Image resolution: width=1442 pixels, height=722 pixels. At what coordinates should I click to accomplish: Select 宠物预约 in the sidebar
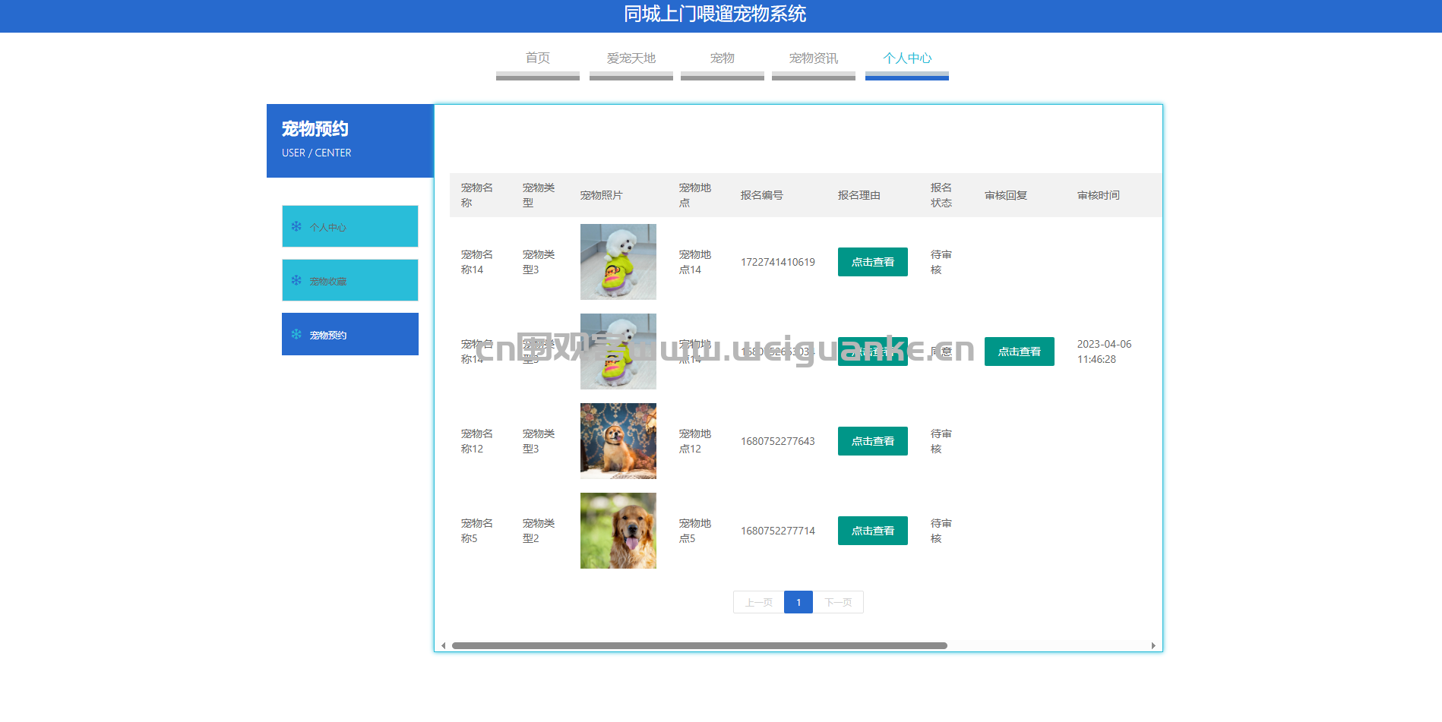[350, 334]
